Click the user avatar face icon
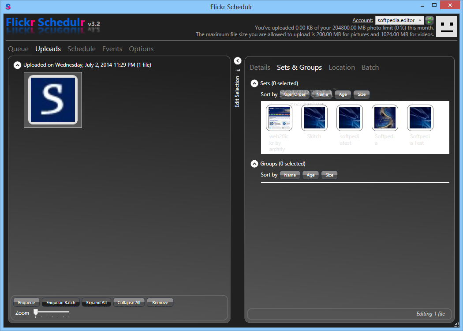 (446, 26)
